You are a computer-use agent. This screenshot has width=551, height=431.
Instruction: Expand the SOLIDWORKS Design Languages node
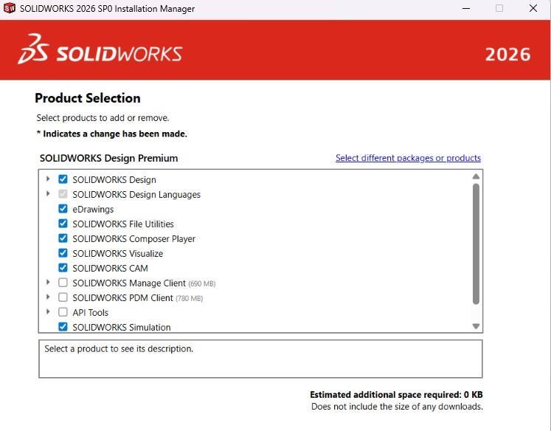pyautogui.click(x=48, y=193)
